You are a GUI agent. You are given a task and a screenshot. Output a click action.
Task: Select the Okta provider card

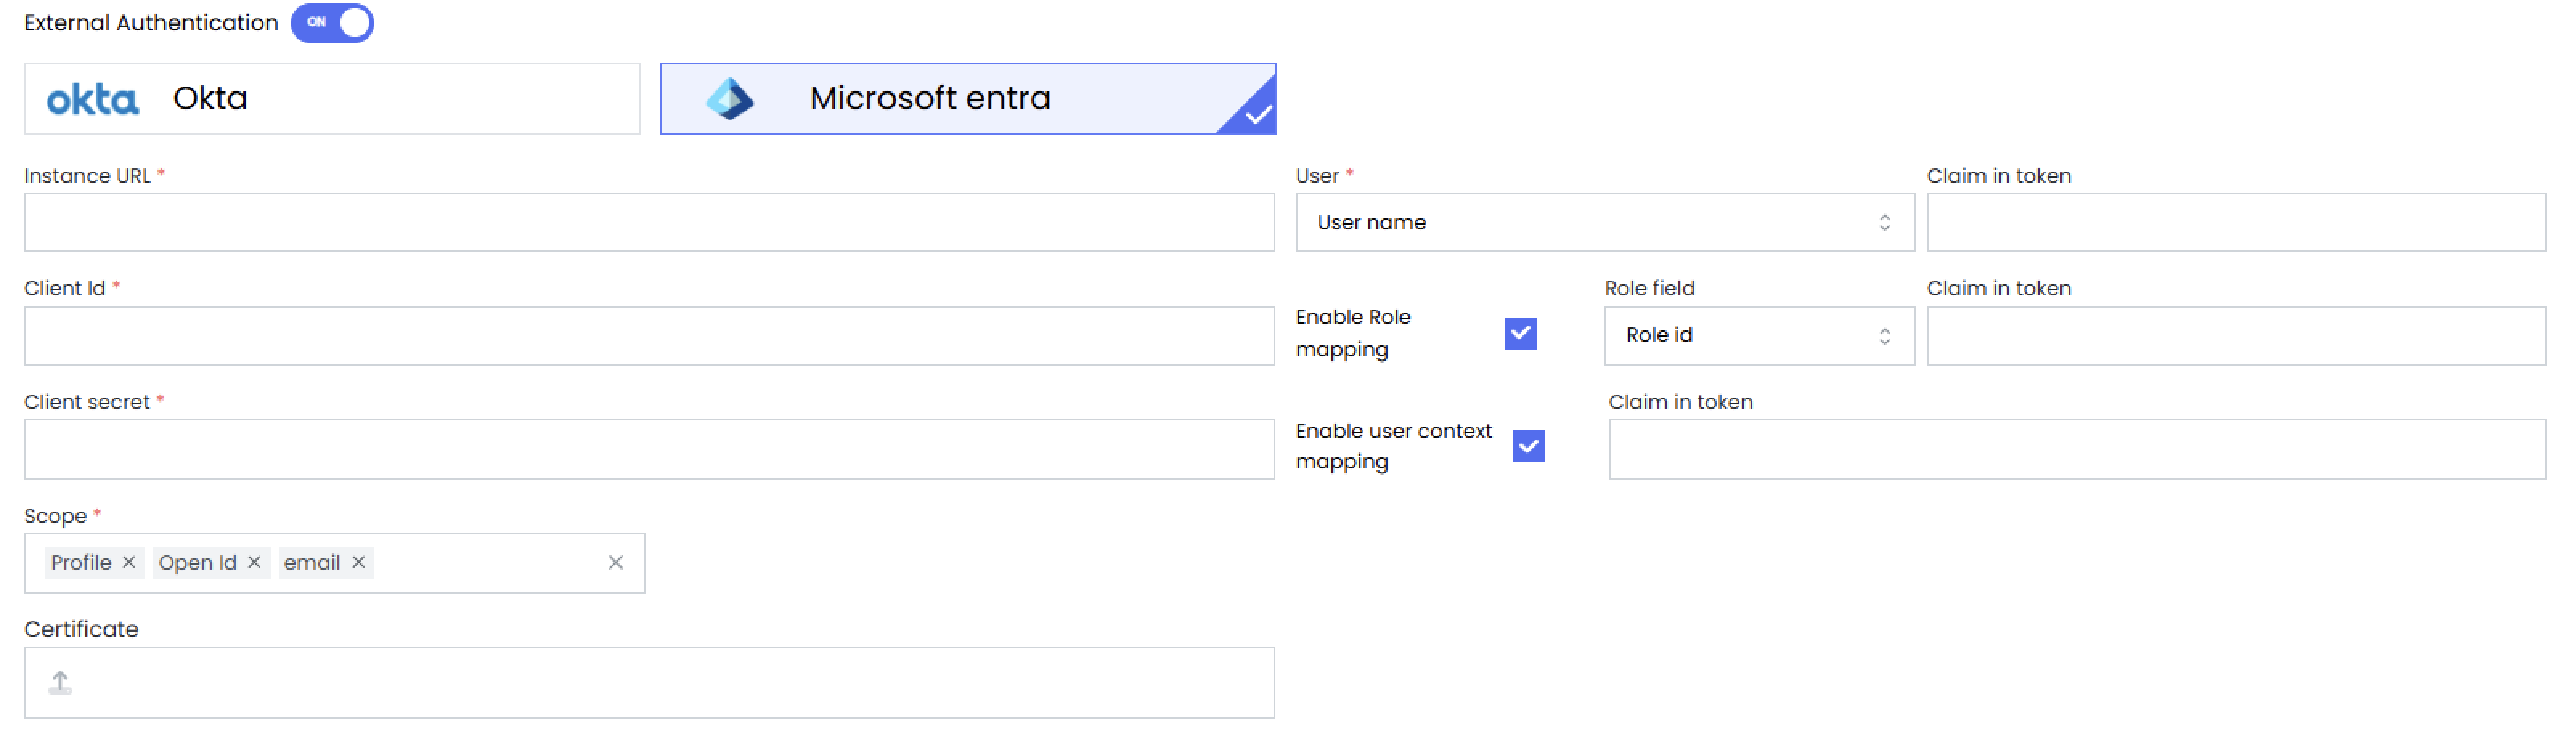point(332,99)
